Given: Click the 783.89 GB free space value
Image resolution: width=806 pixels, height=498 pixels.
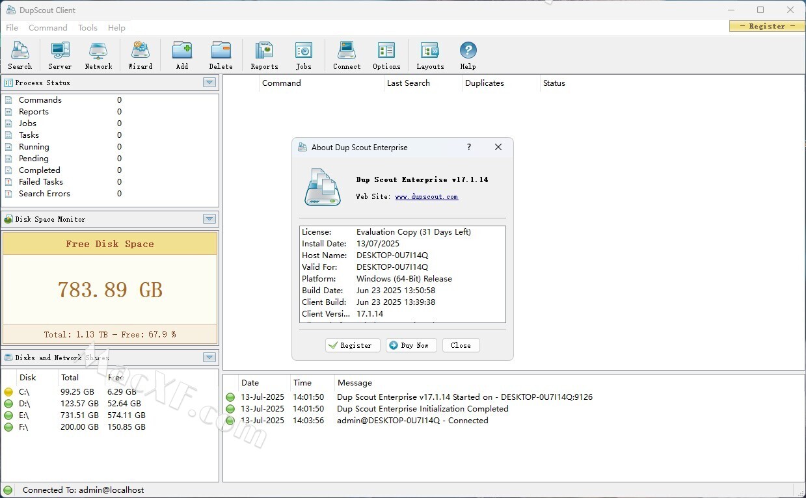Looking at the screenshot, I should [x=110, y=289].
